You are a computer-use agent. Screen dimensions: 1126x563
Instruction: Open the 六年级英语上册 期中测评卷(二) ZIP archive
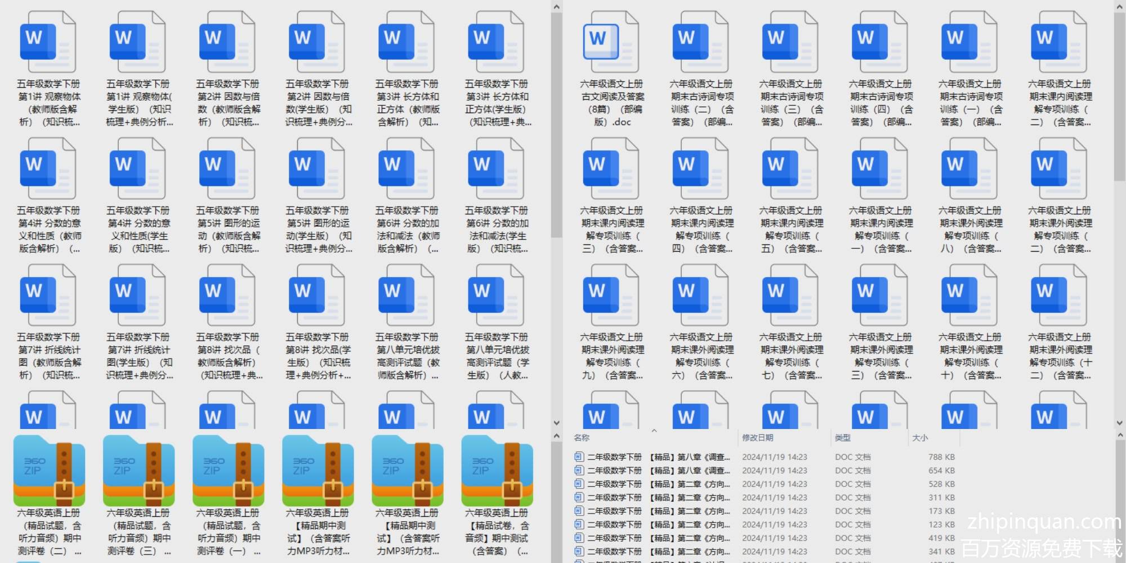pyautogui.click(x=49, y=471)
